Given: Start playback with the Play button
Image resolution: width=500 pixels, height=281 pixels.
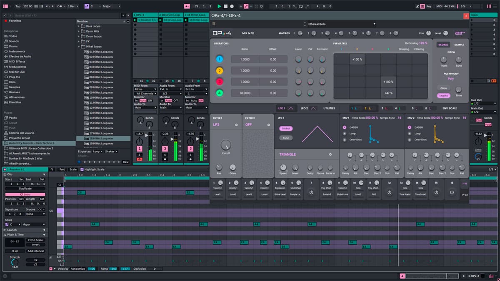Looking at the screenshot, I should click(x=219, y=6).
